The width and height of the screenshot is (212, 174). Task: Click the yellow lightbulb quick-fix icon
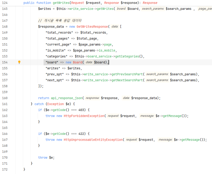coord(19,62)
